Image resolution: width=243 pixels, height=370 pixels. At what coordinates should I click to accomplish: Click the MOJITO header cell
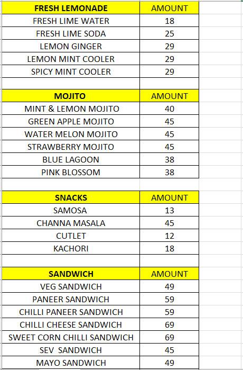71,96
